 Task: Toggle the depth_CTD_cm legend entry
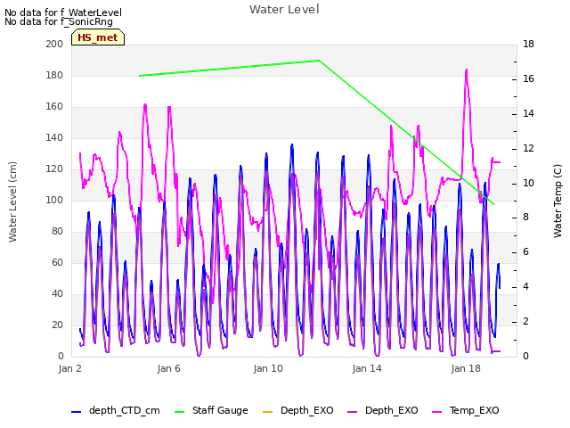tap(116, 410)
